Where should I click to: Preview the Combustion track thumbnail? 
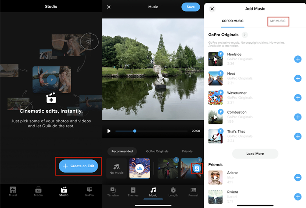pyautogui.click(x=216, y=117)
